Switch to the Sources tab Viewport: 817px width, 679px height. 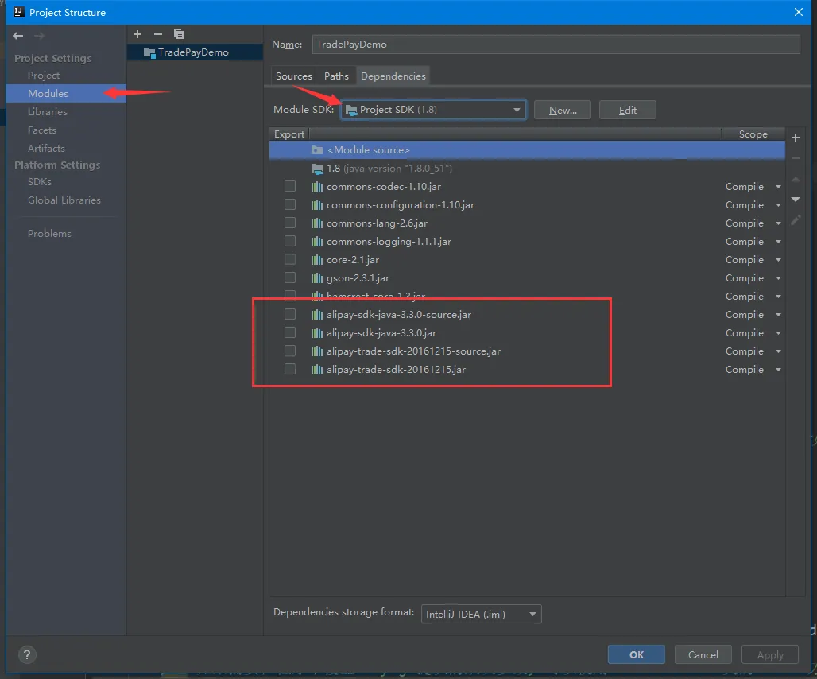[293, 76]
